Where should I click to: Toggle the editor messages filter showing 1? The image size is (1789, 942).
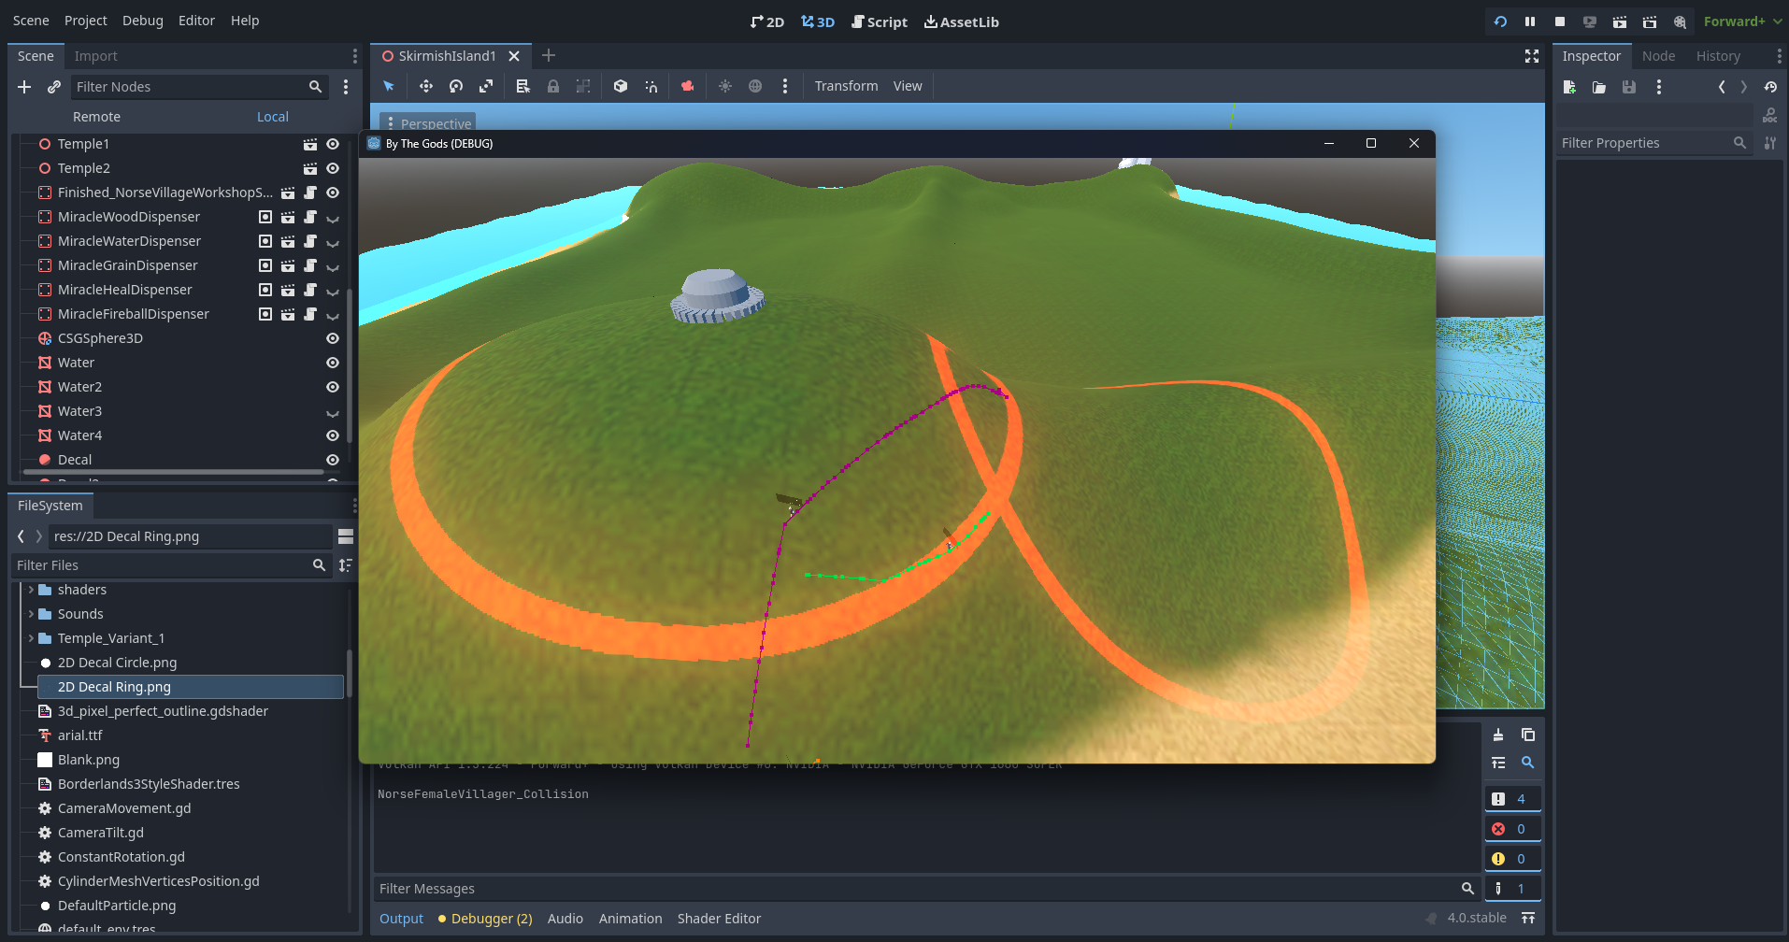click(1512, 889)
